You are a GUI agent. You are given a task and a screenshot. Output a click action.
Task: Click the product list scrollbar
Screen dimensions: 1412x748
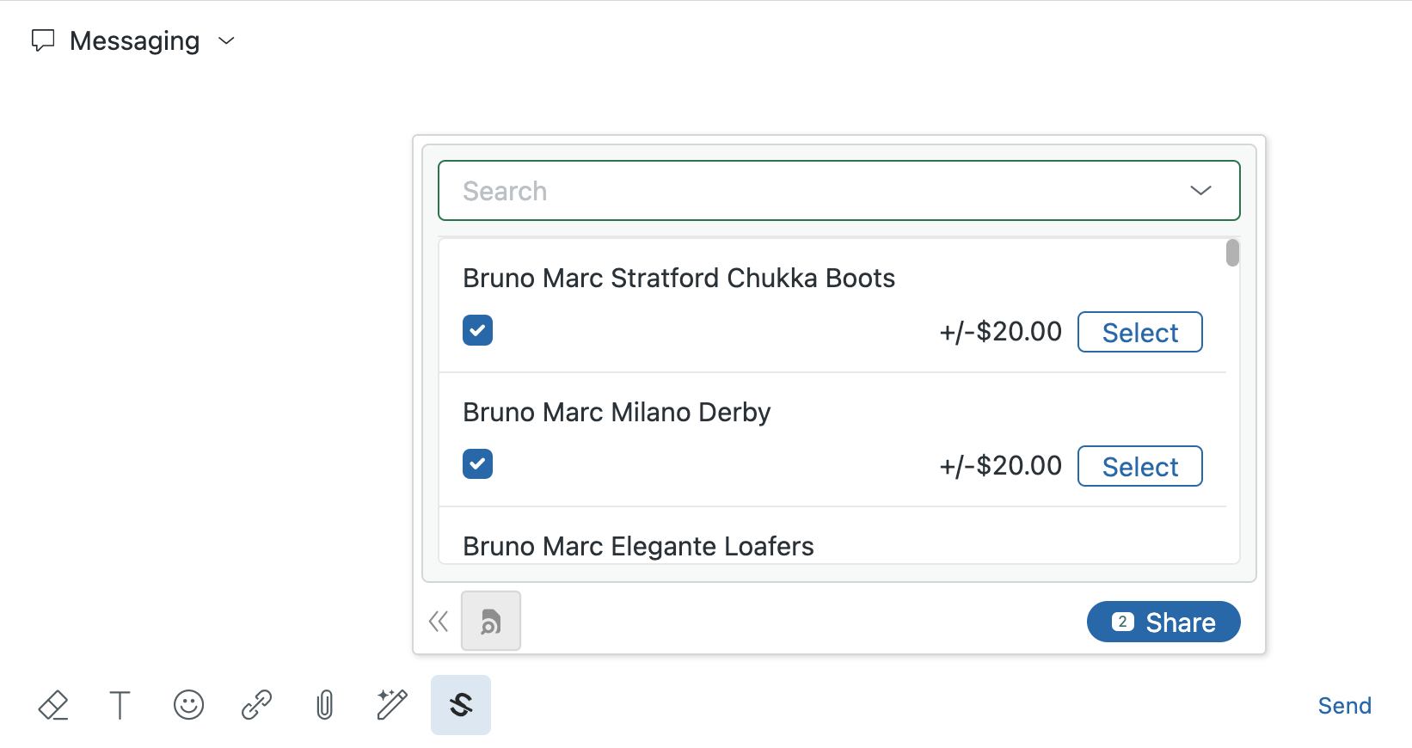coord(1232,254)
